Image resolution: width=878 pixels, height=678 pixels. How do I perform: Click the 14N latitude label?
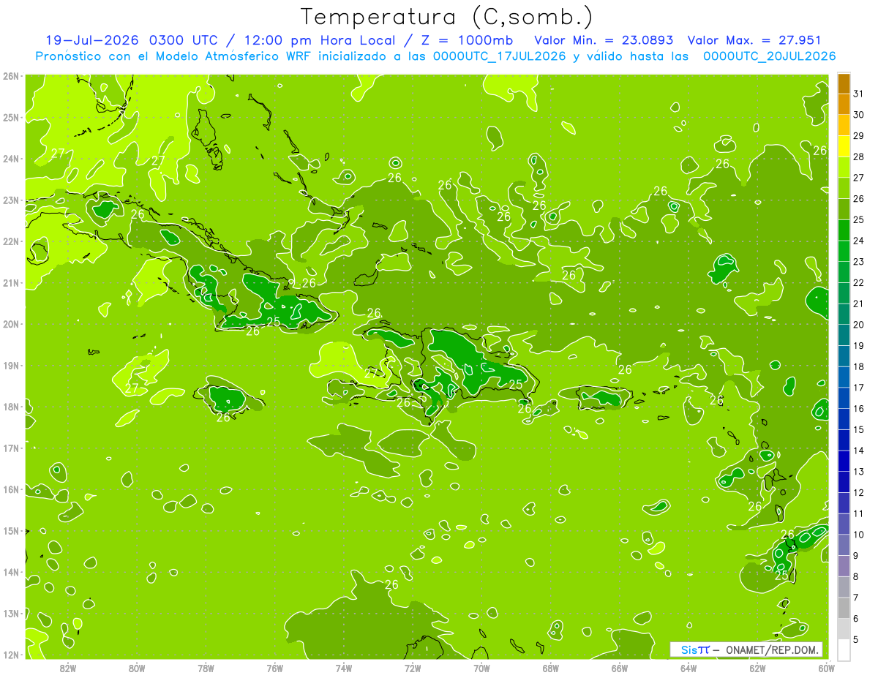[x=11, y=572]
